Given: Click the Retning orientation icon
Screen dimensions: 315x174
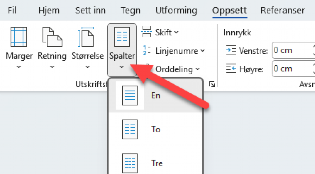Looking at the screenshot, I should 52,37.
